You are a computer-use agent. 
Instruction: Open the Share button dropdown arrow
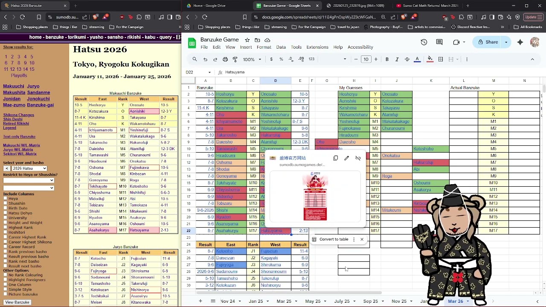click(x=506, y=42)
